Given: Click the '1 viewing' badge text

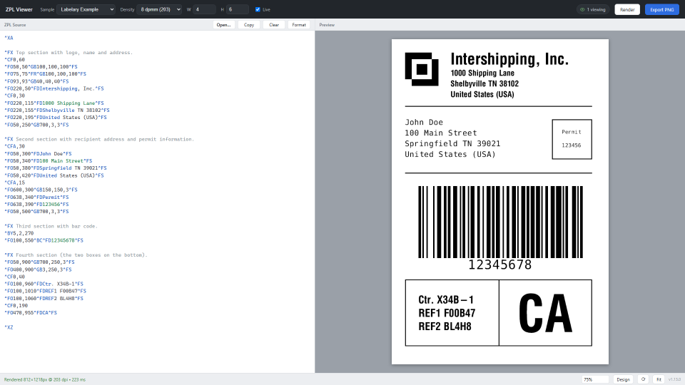Looking at the screenshot, I should coord(597,9).
